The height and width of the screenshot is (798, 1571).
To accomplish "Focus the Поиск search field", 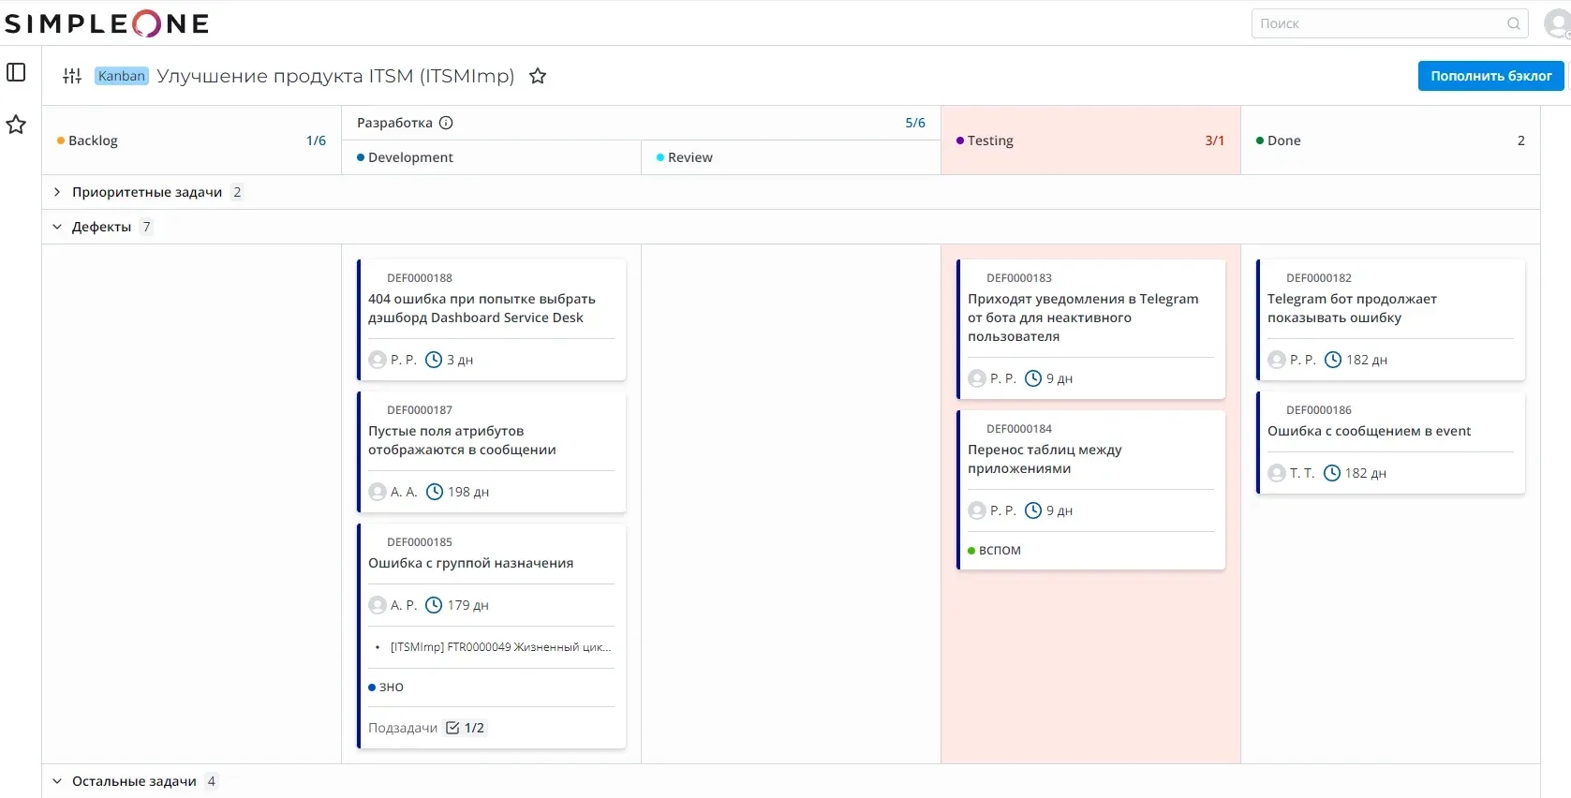I will click(1389, 23).
